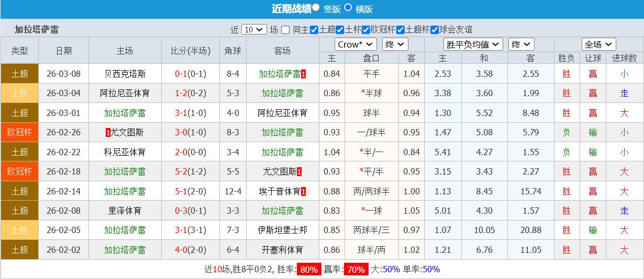Uncheck the 土超 filter checkbox
This screenshot has height=279, width=644.
point(314,30)
